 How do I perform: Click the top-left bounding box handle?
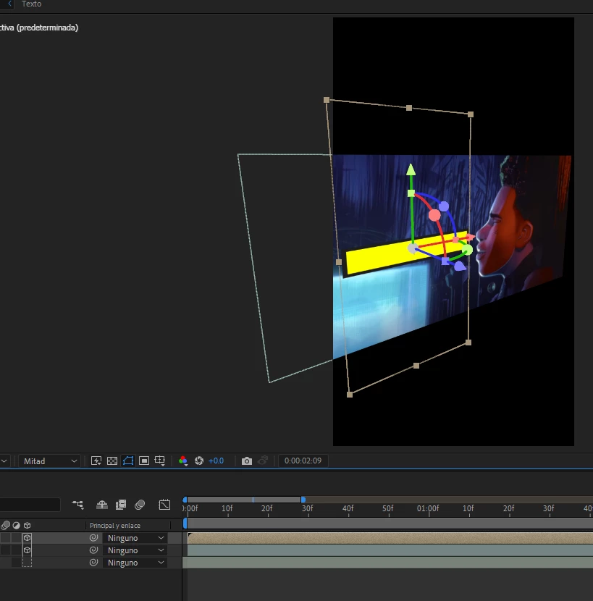pos(327,100)
